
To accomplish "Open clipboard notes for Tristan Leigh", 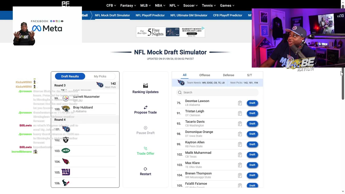I will 240,113.
